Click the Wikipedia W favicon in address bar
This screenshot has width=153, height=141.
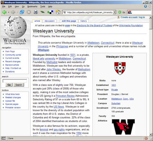pos(65,12)
